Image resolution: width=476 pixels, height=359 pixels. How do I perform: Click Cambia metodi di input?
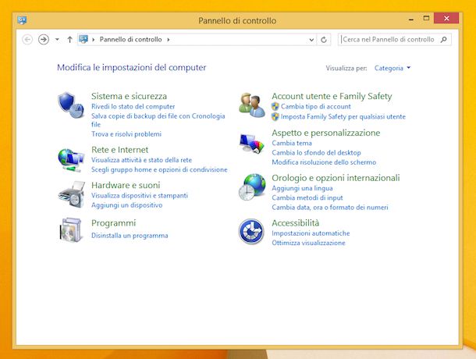tap(307, 197)
